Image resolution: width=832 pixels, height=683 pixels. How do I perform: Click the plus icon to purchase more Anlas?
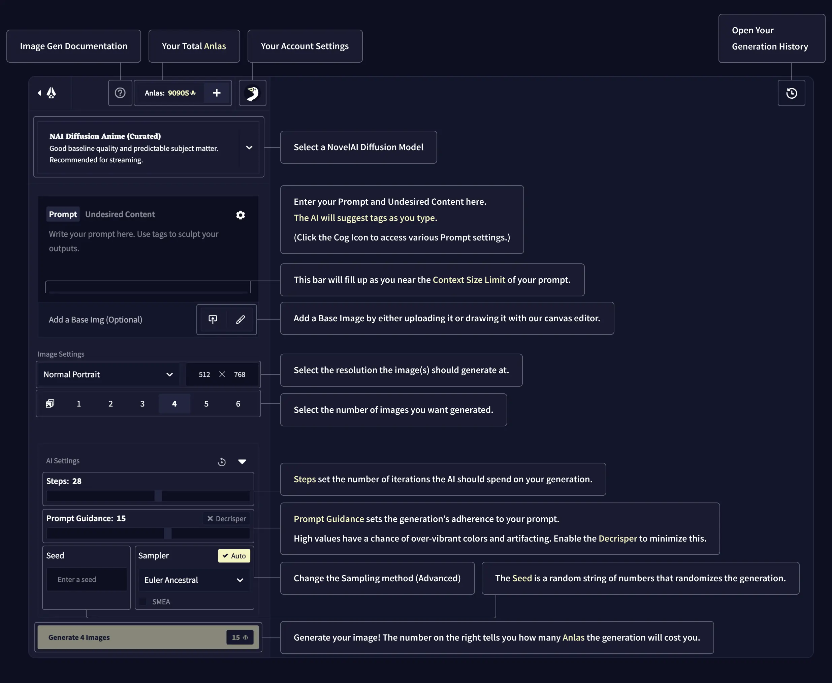coord(217,93)
